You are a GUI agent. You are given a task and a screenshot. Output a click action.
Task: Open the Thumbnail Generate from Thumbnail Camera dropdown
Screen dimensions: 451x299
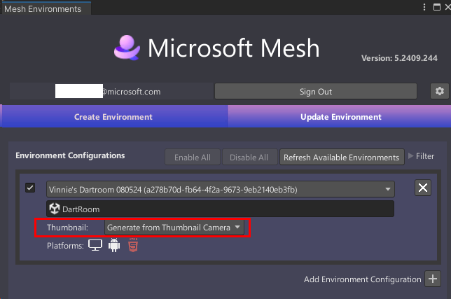pos(174,228)
